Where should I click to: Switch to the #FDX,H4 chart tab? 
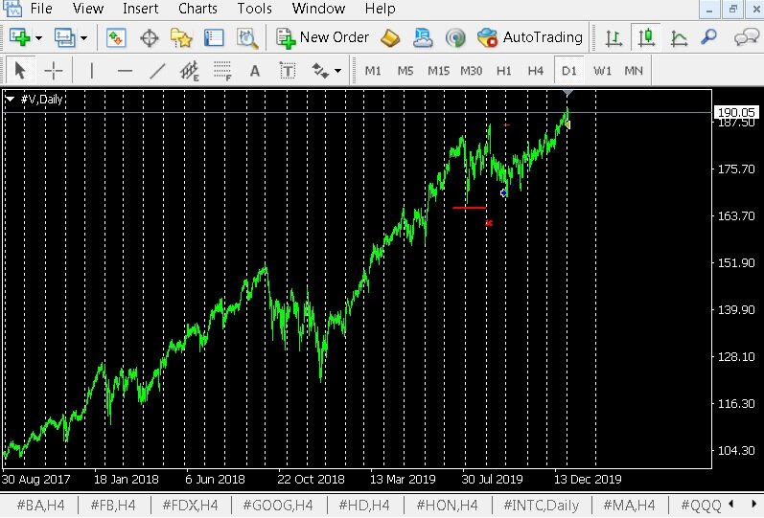point(190,506)
